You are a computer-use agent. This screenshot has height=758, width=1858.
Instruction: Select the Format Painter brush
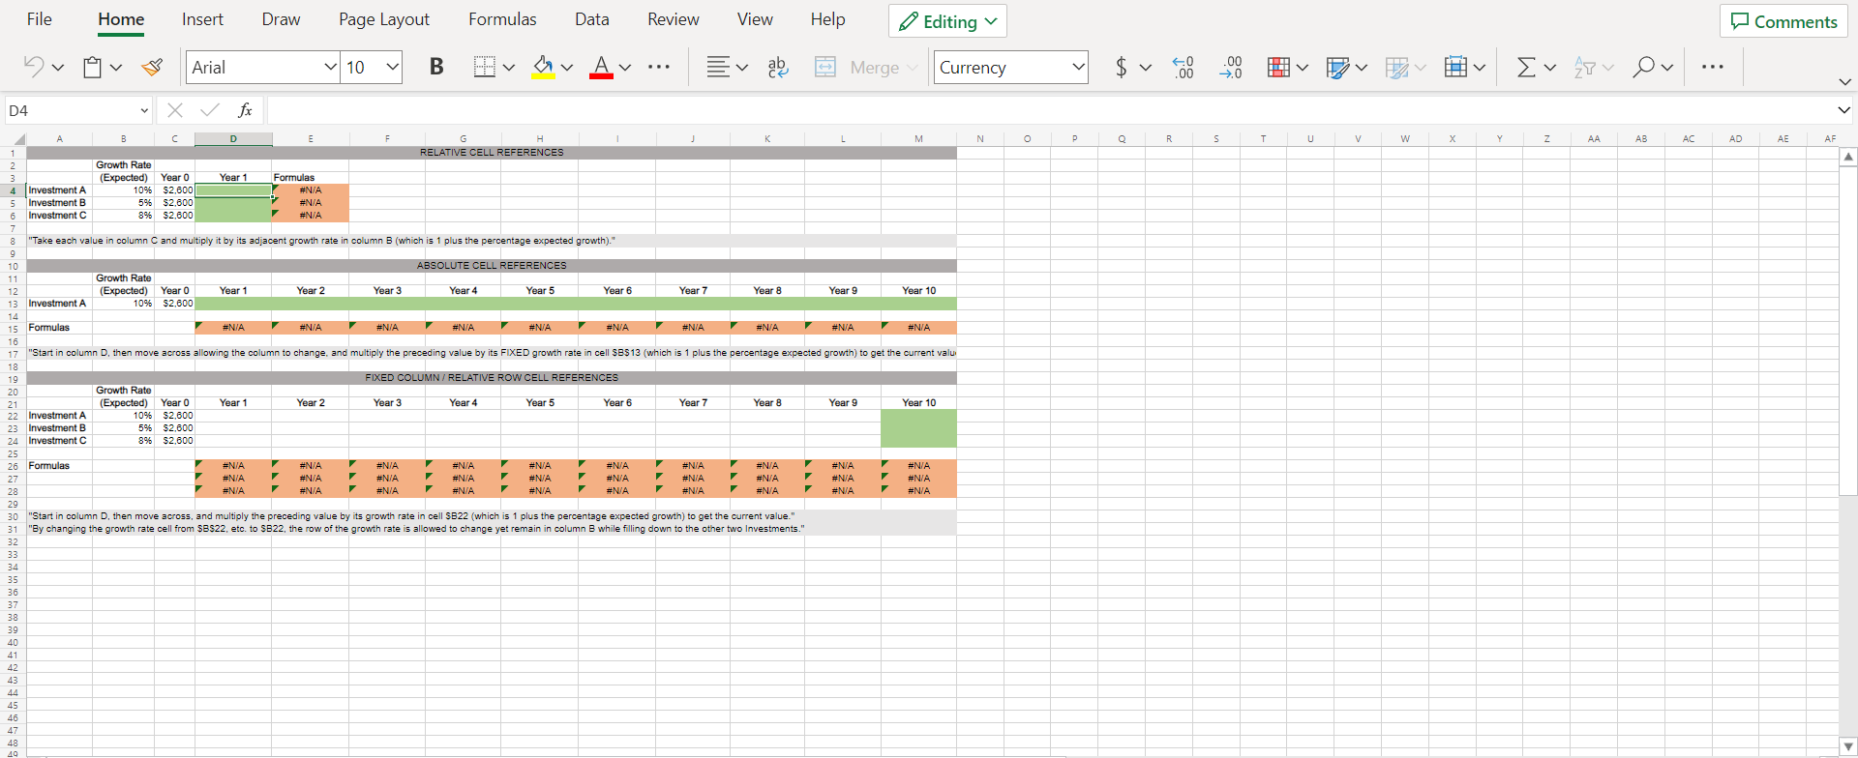(x=152, y=67)
